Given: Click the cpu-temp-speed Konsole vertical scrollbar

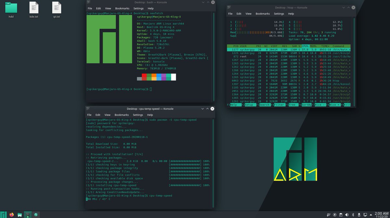Looking at the screenshot, I should tap(213, 163).
